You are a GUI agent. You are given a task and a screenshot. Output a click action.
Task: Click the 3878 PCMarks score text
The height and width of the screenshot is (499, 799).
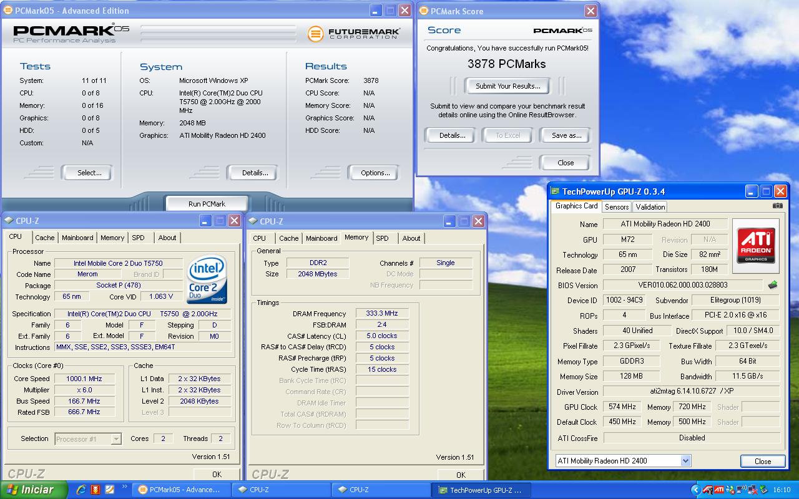pyautogui.click(x=507, y=64)
